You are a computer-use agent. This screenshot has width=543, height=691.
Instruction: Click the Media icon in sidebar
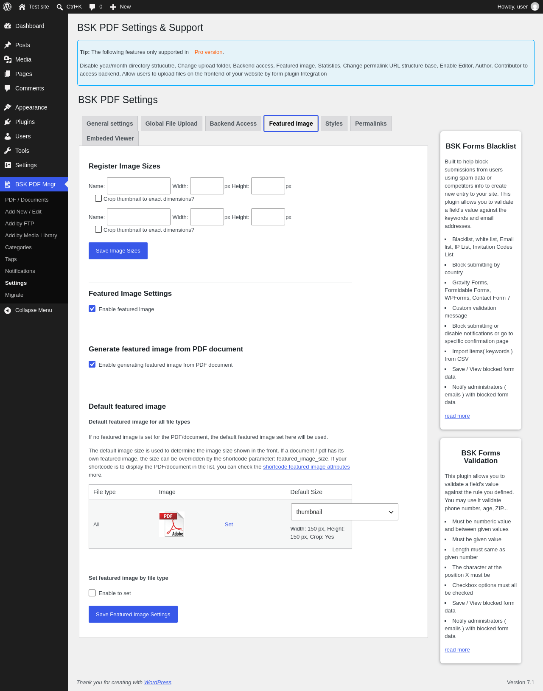[x=8, y=59]
